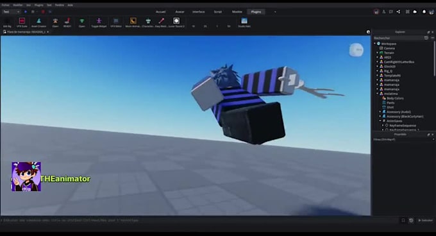
Task: Select the first KeyframeSequence item
Action: (x=403, y=125)
